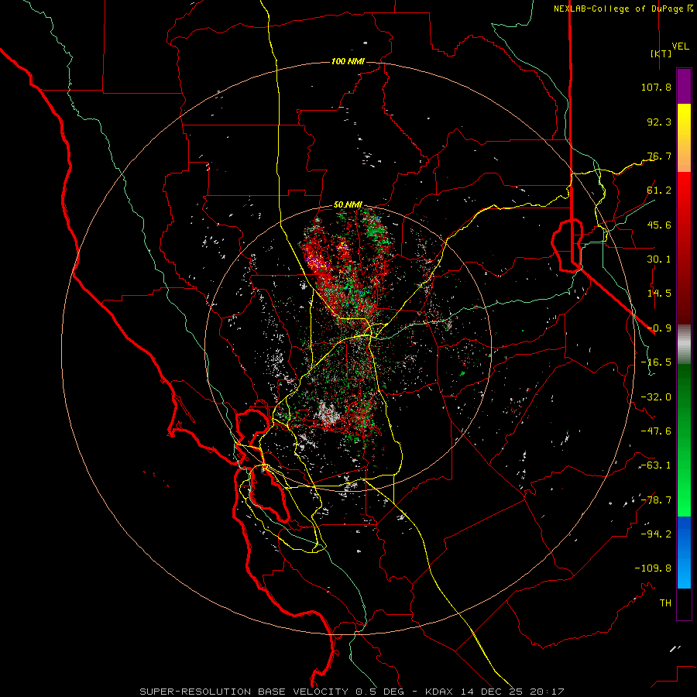
Task: Select the 76.7 legend value
Action: point(659,156)
